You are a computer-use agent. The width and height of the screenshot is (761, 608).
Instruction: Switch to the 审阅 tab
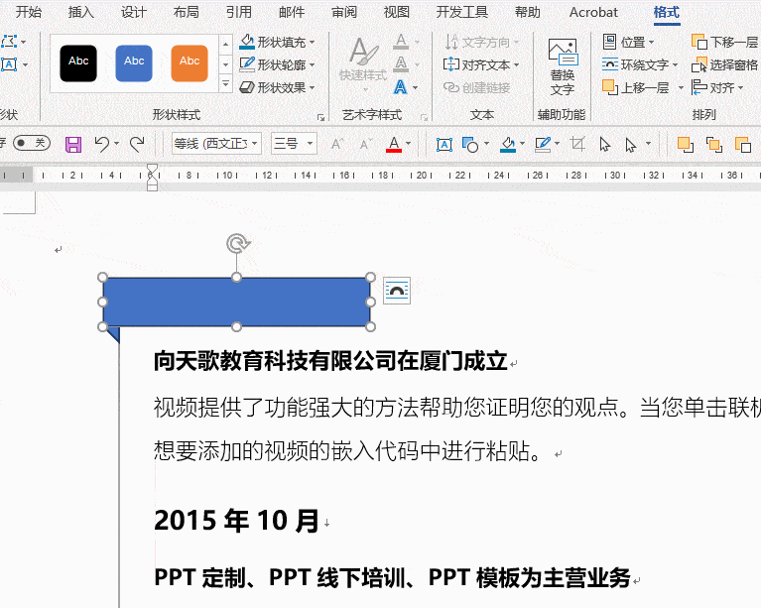point(343,12)
